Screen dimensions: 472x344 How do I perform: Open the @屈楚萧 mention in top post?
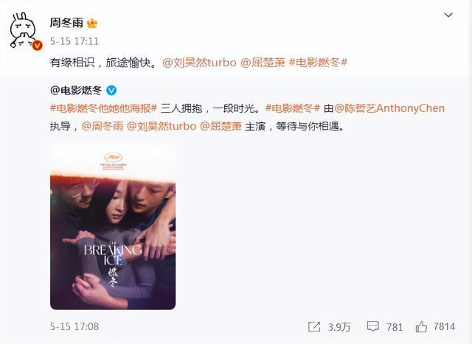[x=263, y=63]
